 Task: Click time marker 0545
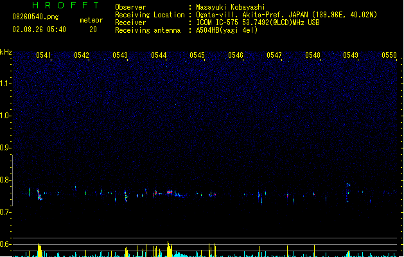coord(197,55)
